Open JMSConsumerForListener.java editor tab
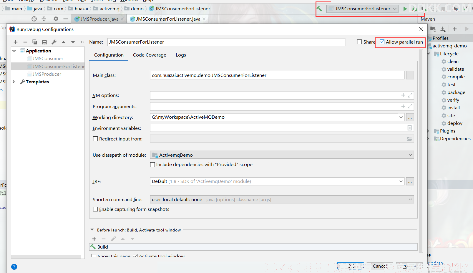 tap(168, 19)
